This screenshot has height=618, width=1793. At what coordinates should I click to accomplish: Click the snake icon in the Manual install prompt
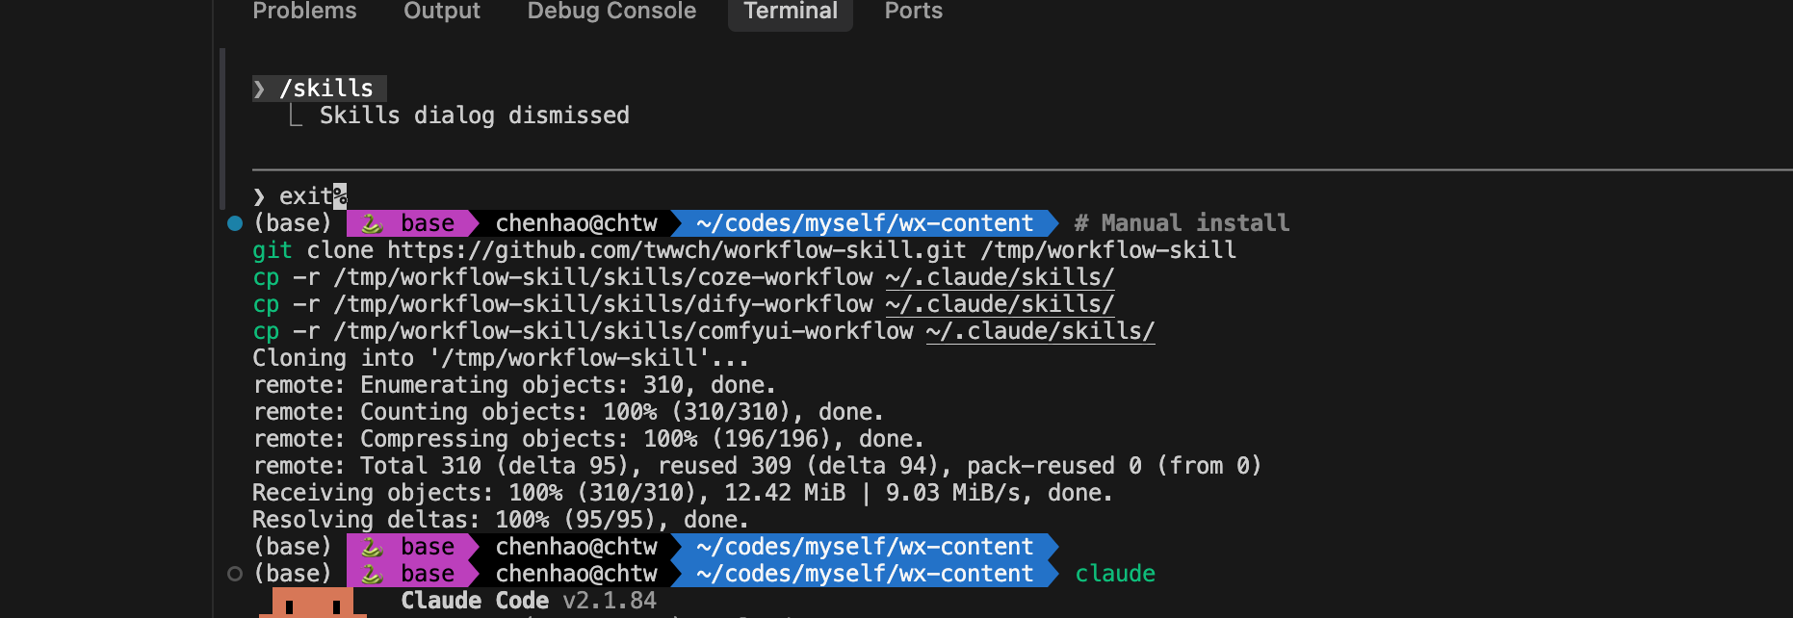372,224
